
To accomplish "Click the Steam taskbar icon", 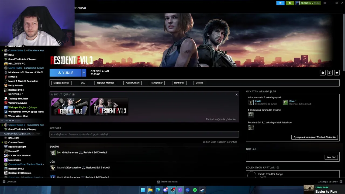I will 202,190.
